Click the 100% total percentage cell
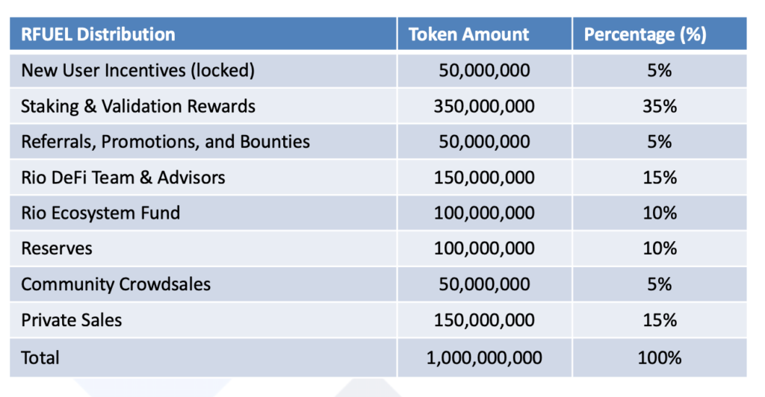The image size is (765, 397). pyautogui.click(x=660, y=357)
